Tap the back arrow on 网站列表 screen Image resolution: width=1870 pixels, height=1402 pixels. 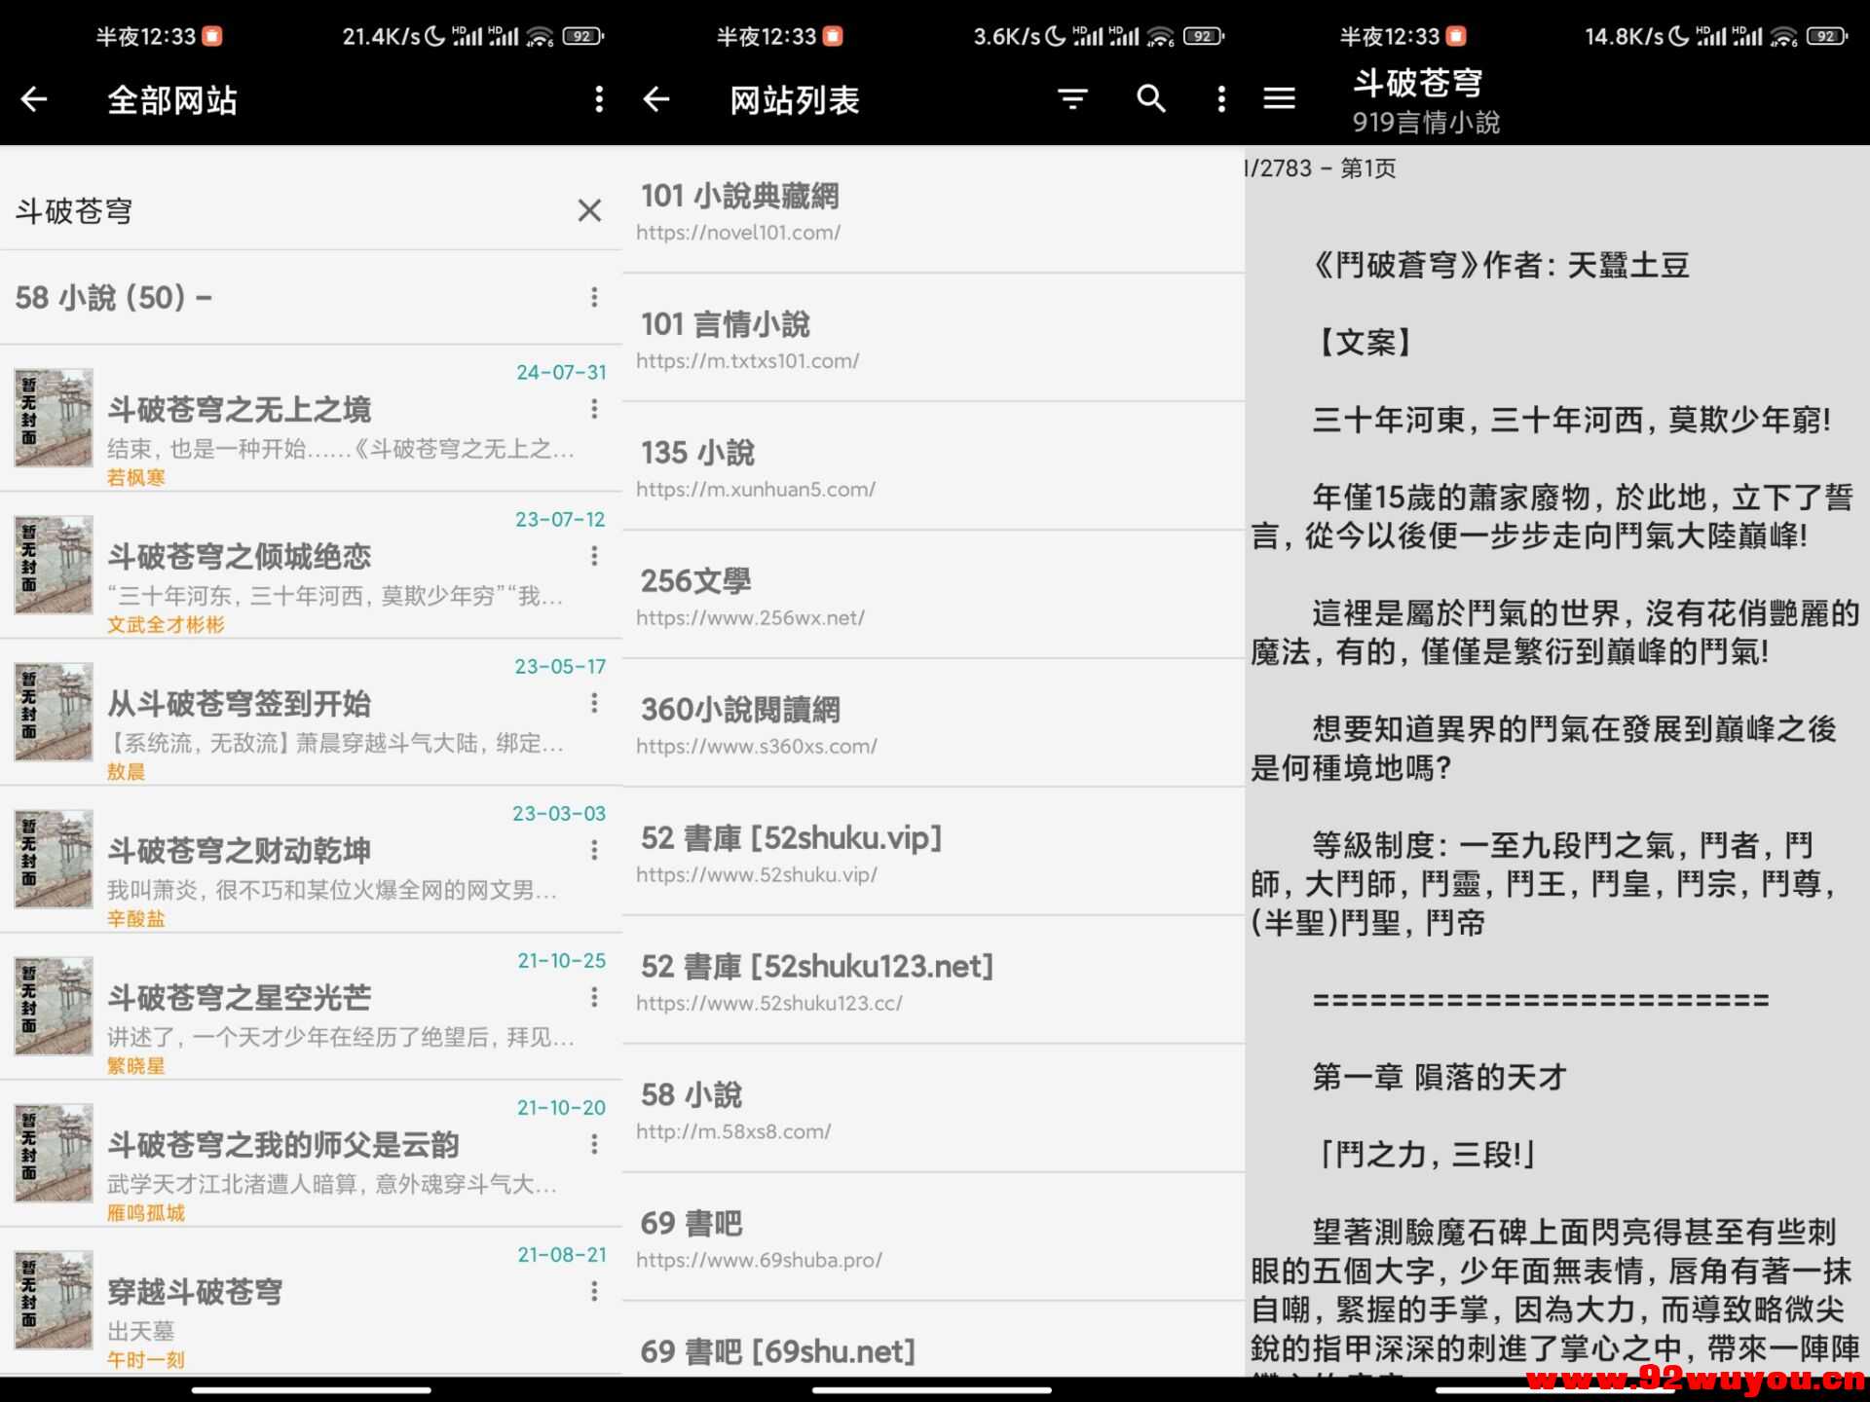[x=656, y=99]
